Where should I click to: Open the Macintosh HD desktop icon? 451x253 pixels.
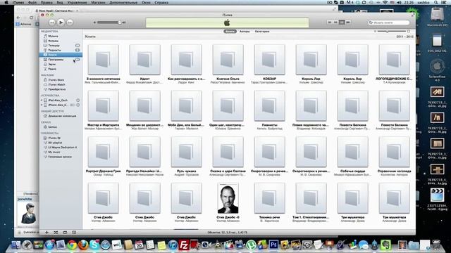437,17
